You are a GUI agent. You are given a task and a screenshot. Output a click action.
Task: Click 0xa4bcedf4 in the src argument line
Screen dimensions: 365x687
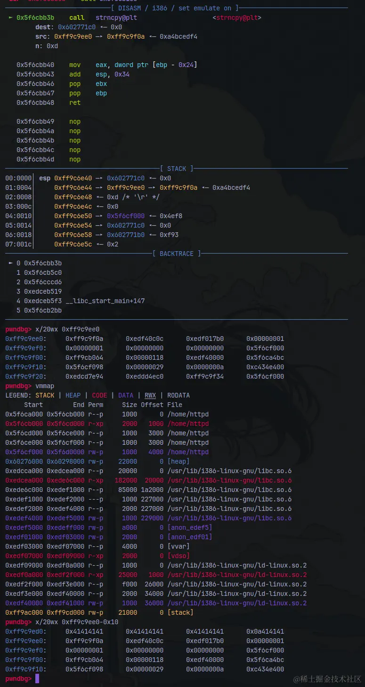[x=178, y=36]
